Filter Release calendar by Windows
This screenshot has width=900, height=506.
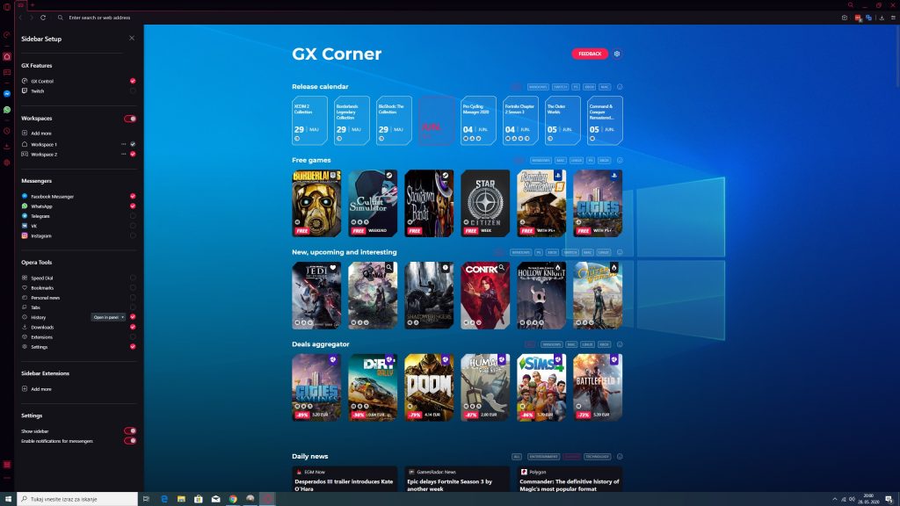point(538,87)
